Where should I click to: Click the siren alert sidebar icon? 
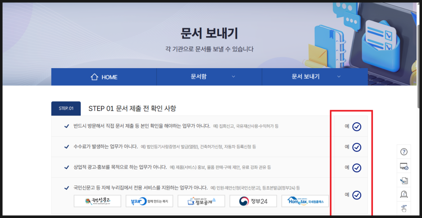[x=404, y=194]
